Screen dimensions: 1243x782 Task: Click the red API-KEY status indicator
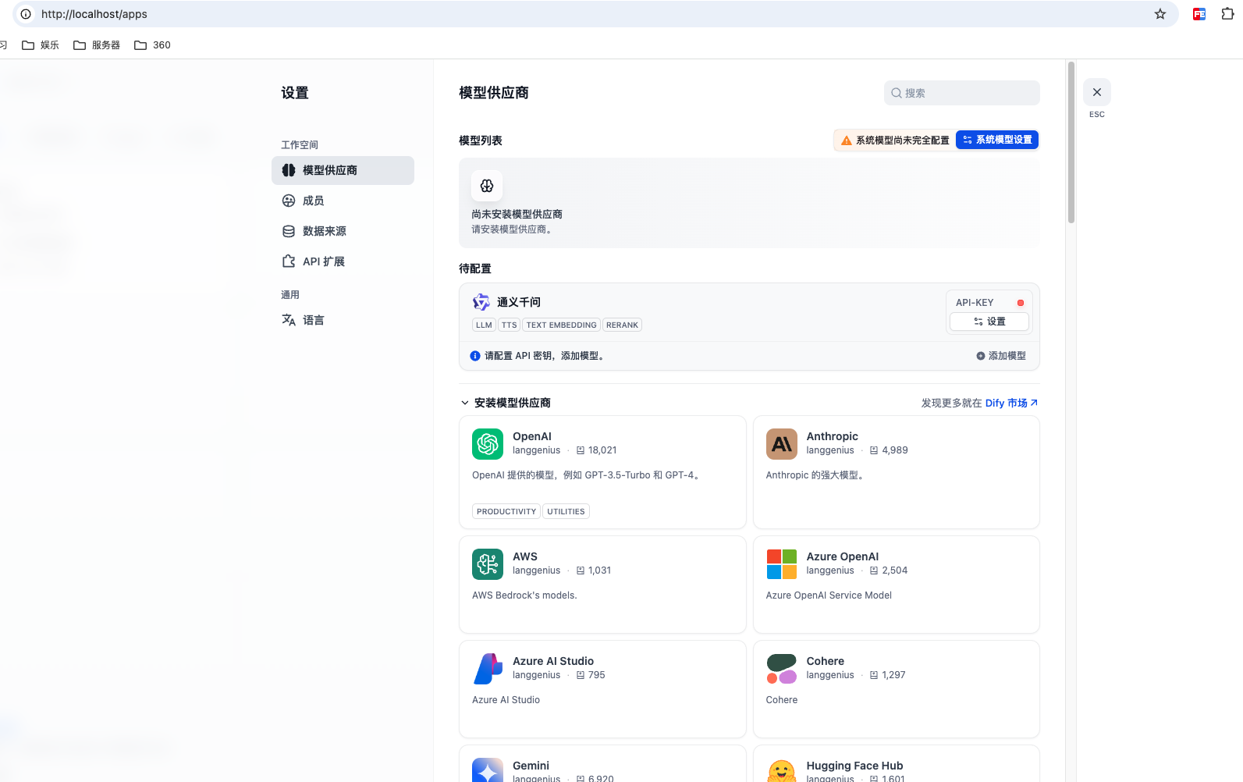1020,303
